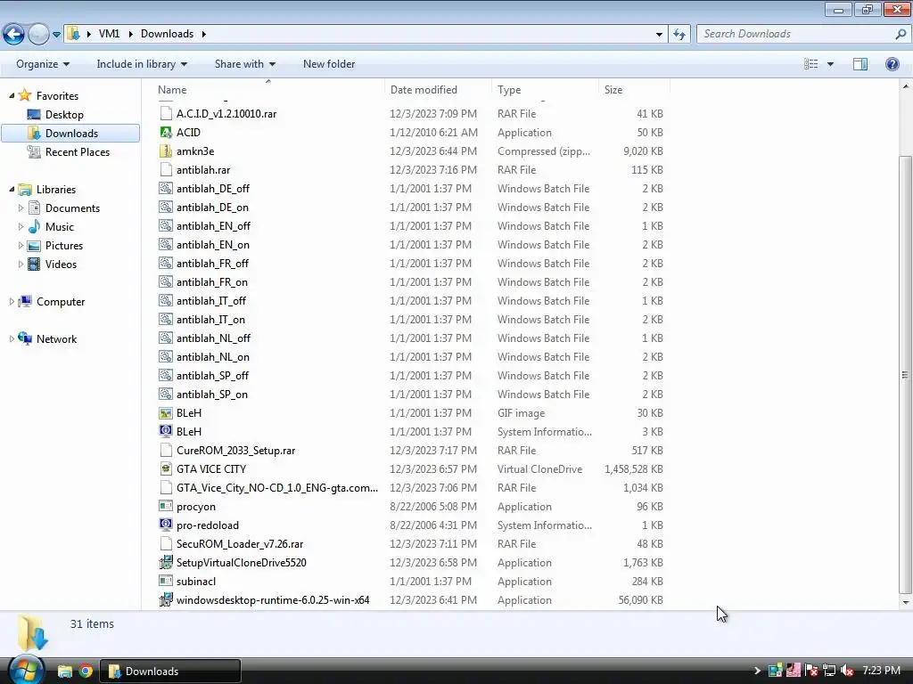Select the GTA VICE CITY disc image icon
Image resolution: width=913 pixels, height=684 pixels.
tap(166, 468)
